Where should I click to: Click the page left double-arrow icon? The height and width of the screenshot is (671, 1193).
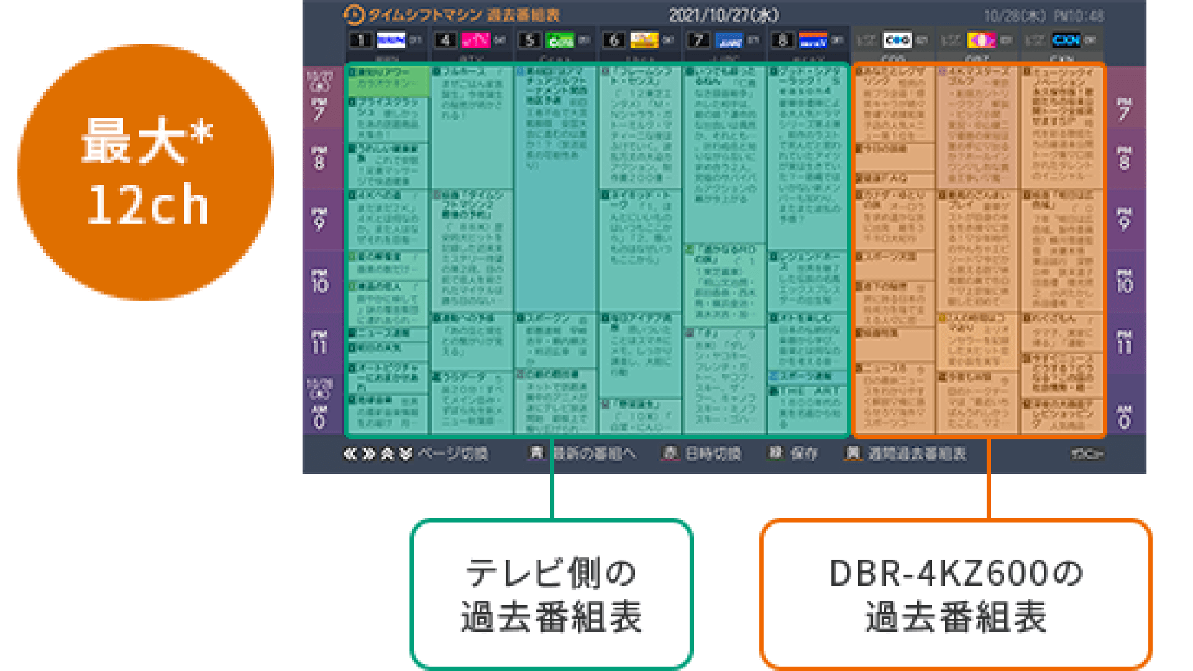pyautogui.click(x=350, y=454)
